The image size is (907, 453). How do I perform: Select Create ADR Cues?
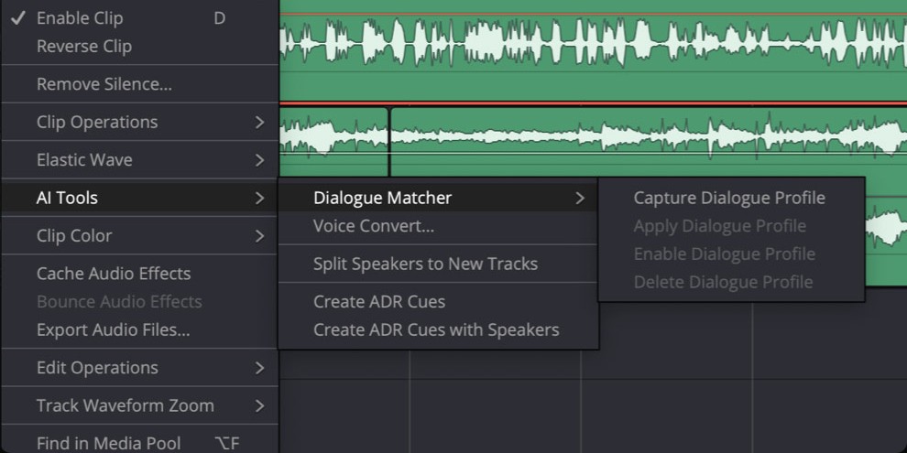click(378, 302)
